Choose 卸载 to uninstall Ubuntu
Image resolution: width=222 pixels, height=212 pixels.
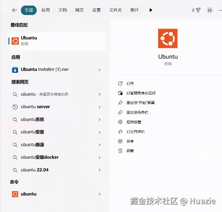tap(130, 151)
